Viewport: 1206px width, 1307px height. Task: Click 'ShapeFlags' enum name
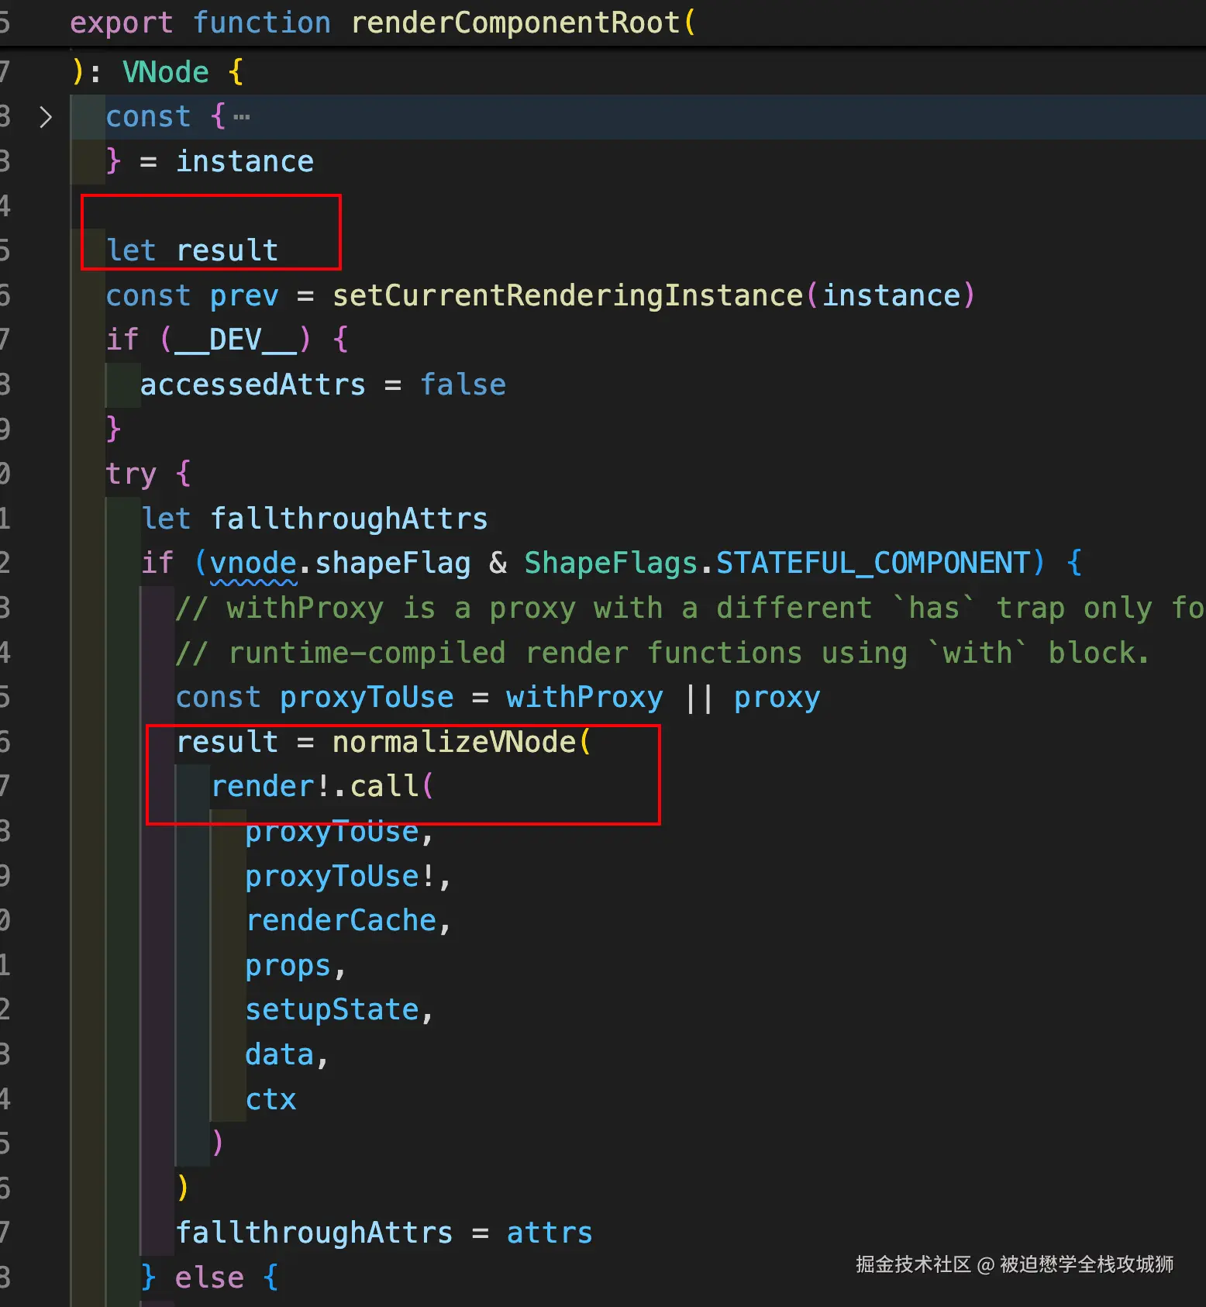(612, 564)
